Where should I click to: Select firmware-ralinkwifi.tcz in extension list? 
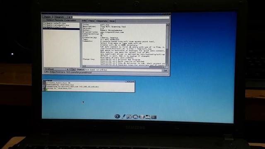pos(61,25)
